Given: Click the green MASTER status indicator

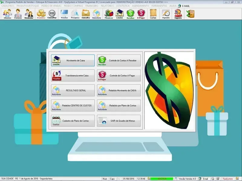Looking at the screenshot, I should [x=162, y=179].
